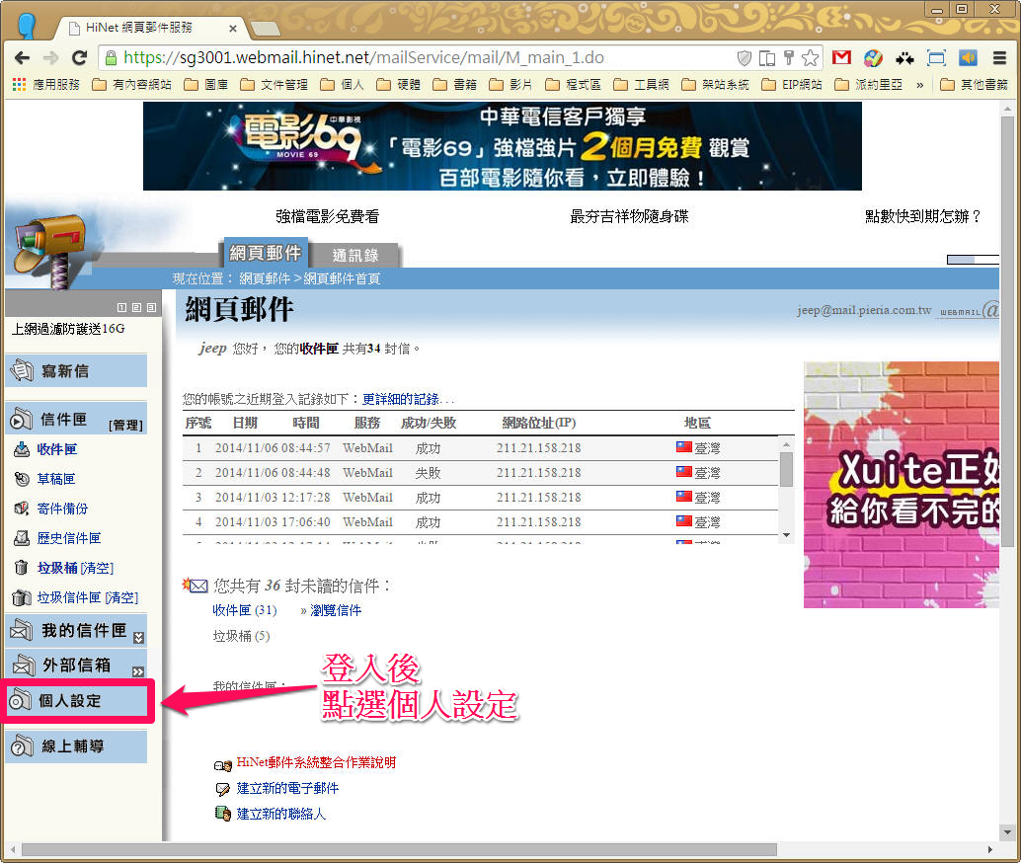
Task: Click the [管理] manage folders link
Action: point(125,426)
